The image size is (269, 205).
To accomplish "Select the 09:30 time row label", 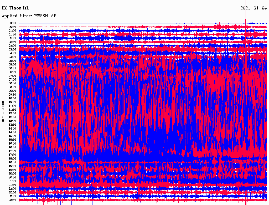I will point(12,95).
